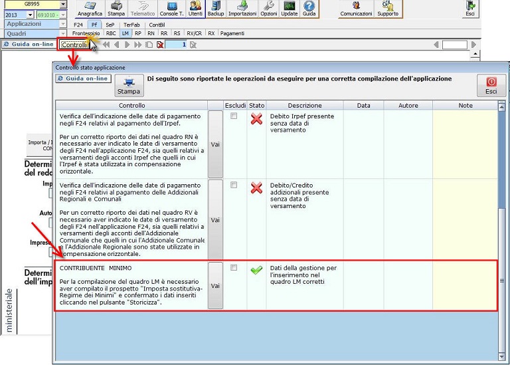This screenshot has width=510, height=365.
Task: Click Vai for the Irpef payment check
Action: [x=215, y=144]
